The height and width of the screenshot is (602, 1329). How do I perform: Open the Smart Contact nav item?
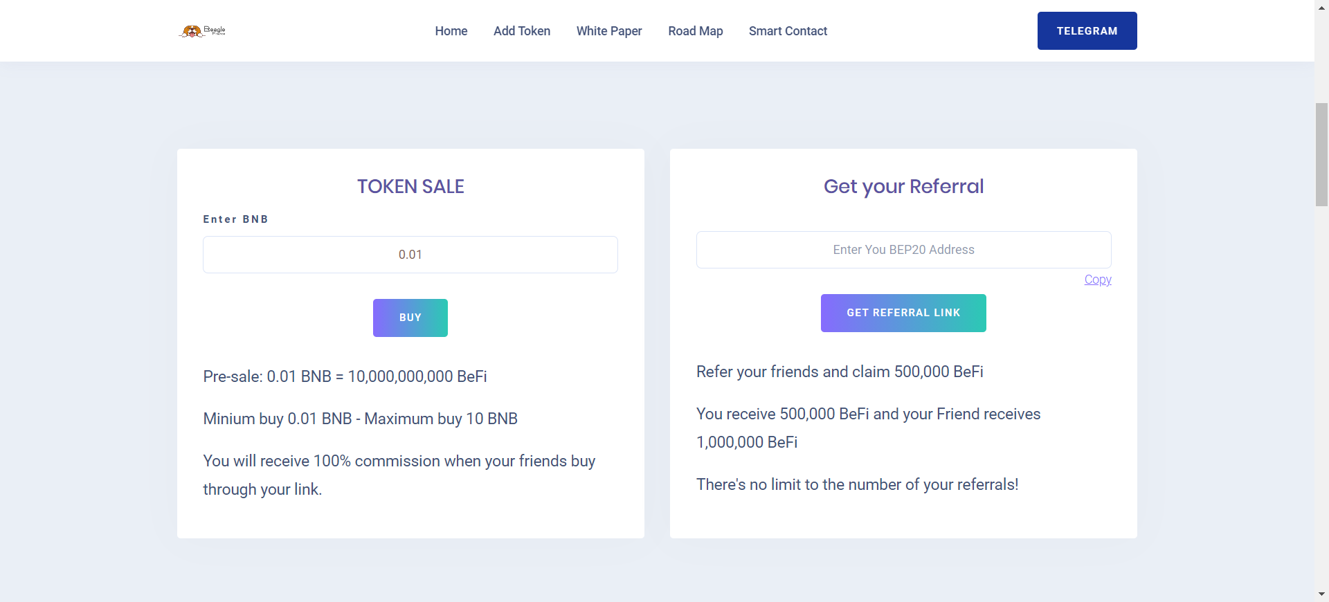[x=788, y=31]
